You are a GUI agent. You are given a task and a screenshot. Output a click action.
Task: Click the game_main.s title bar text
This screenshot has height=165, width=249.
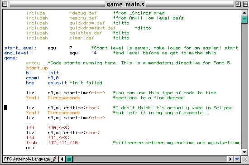125,4
